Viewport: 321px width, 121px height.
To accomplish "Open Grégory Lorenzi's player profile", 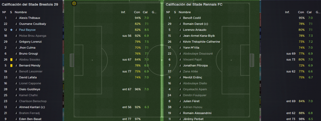I will coord(30,42).
